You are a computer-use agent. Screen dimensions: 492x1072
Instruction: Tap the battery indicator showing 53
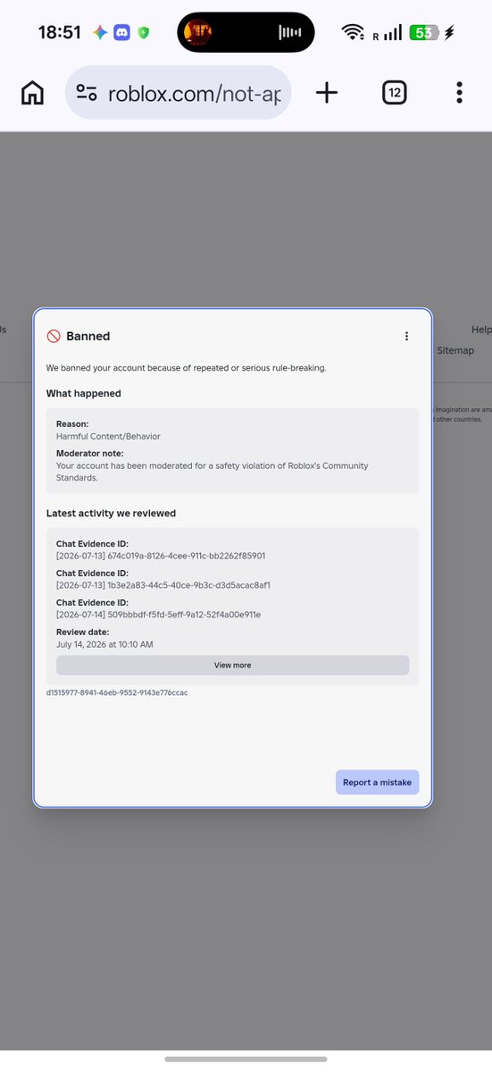coord(423,32)
